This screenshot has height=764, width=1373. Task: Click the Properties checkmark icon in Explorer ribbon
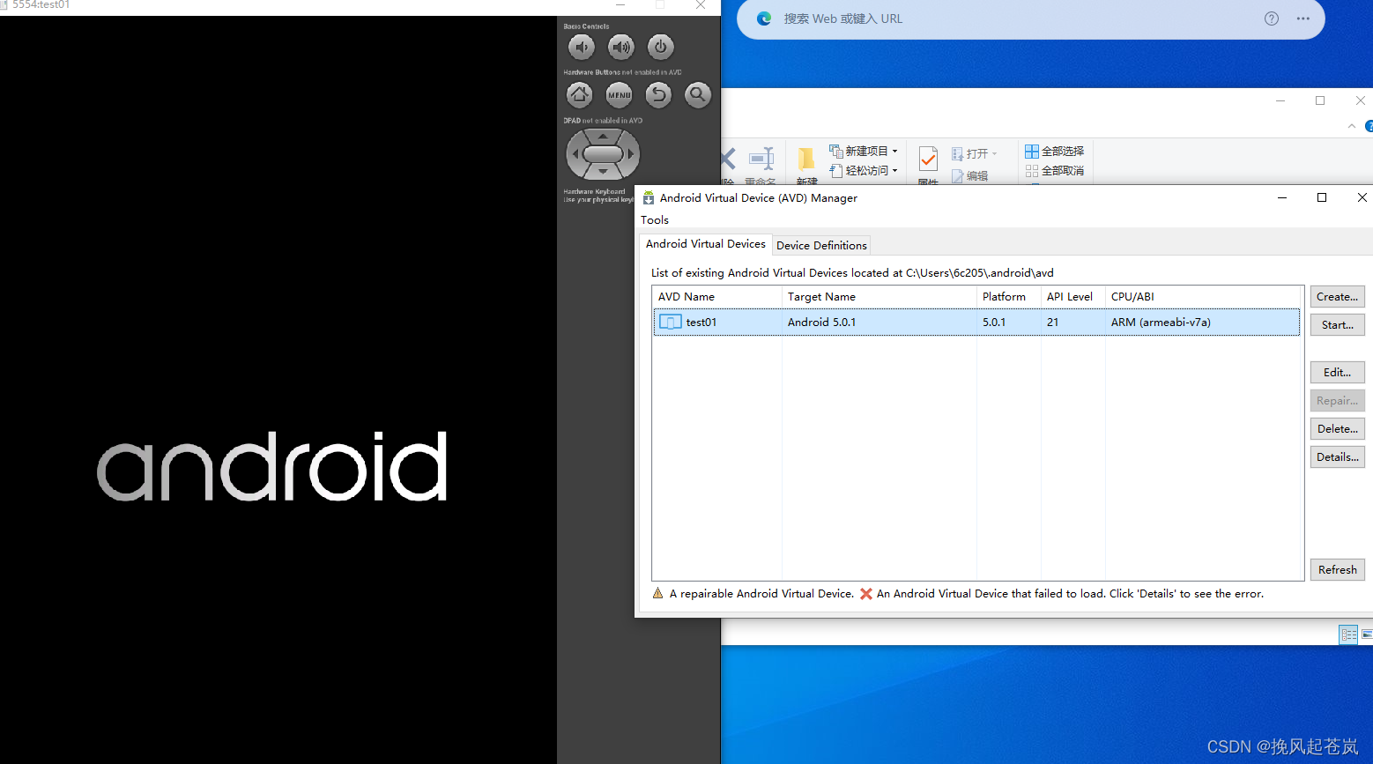point(928,159)
